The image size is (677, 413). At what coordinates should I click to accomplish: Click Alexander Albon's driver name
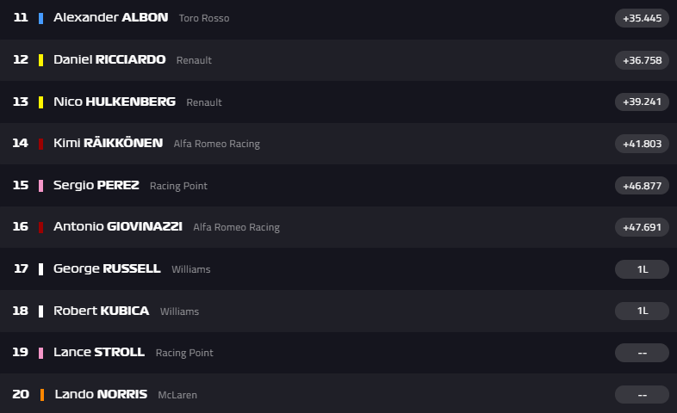coord(110,18)
